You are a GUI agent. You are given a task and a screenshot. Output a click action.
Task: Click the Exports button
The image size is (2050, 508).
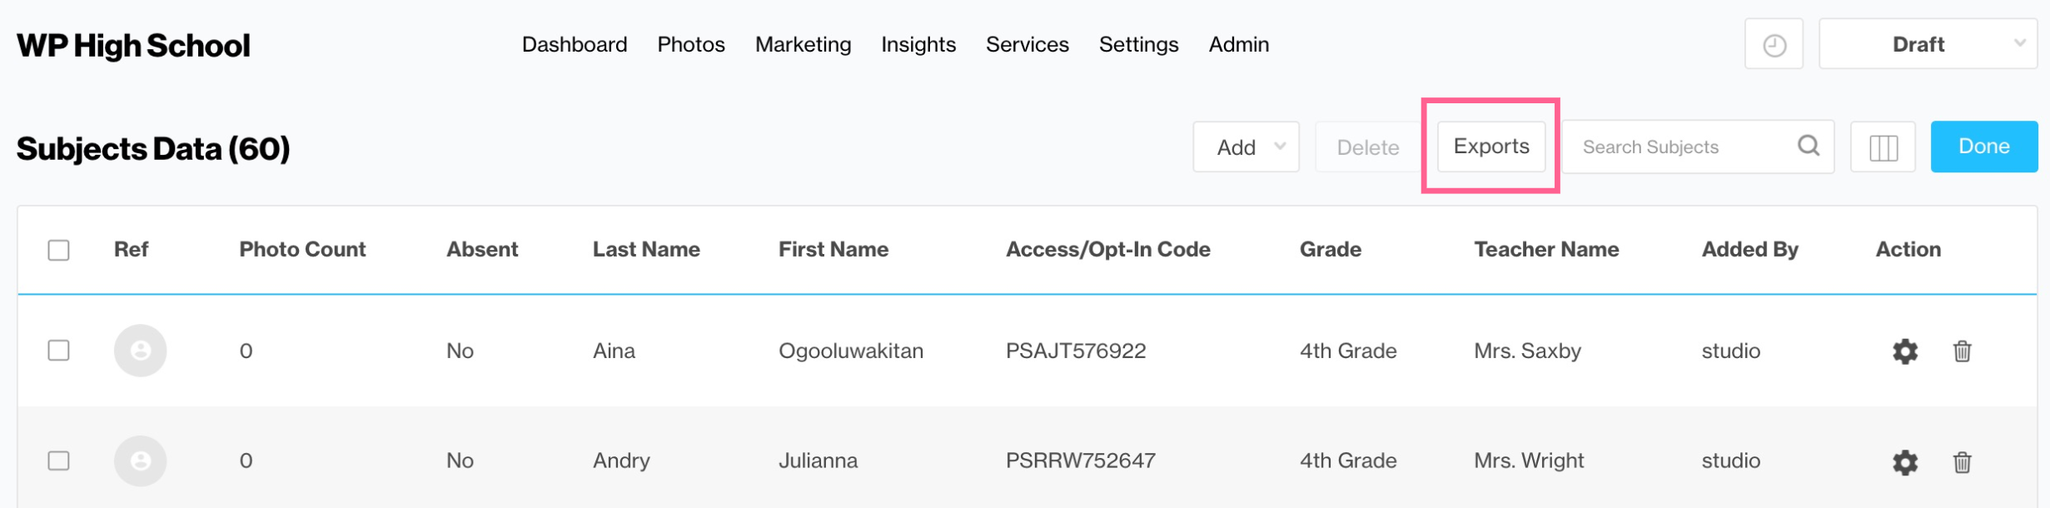(x=1490, y=147)
